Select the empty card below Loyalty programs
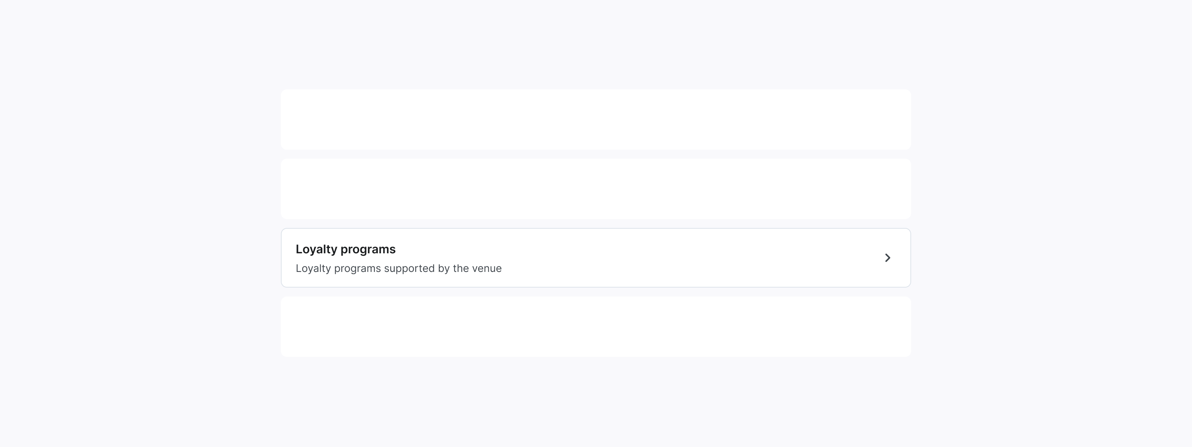 (x=596, y=327)
